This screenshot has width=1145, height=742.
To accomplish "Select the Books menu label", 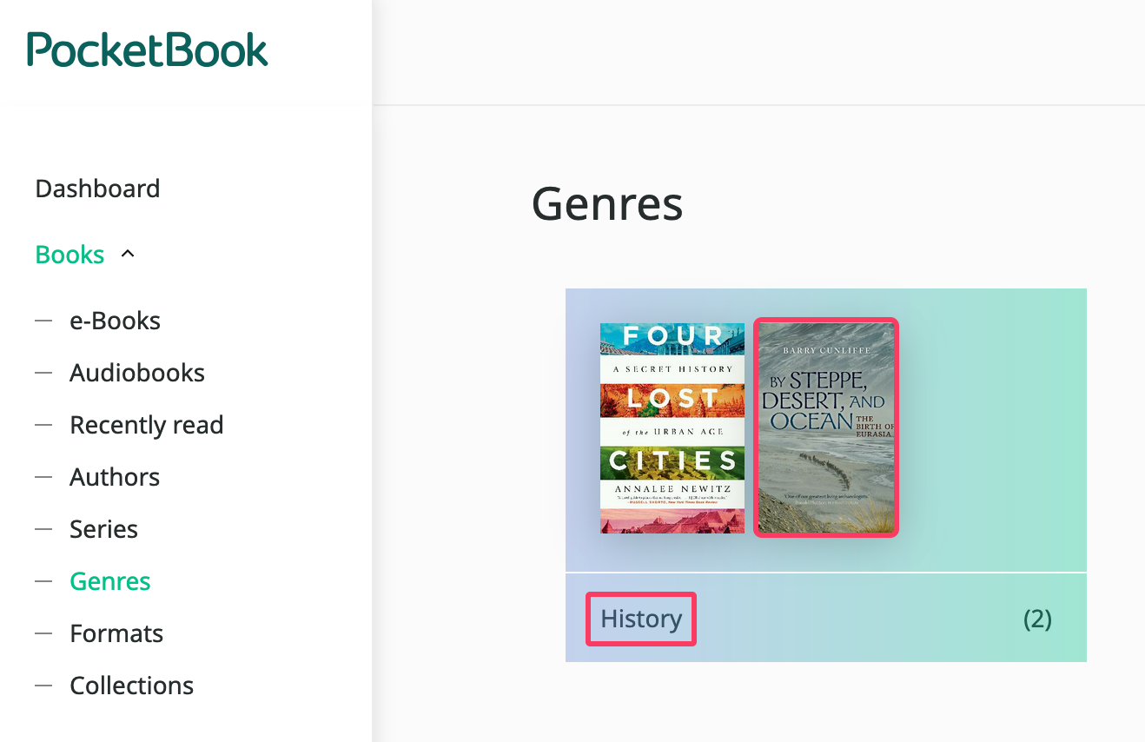I will click(69, 255).
